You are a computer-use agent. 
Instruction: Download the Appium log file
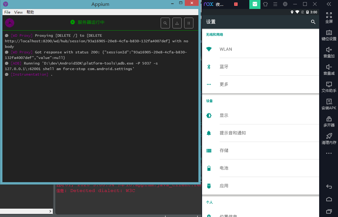[177, 23]
